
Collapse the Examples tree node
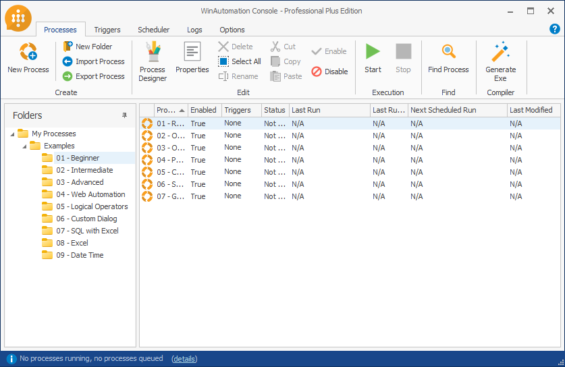[24, 146]
